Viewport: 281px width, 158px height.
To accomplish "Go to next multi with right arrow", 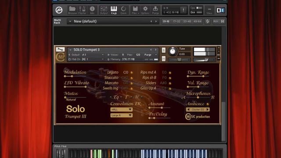I will click(x=156, y=22).
